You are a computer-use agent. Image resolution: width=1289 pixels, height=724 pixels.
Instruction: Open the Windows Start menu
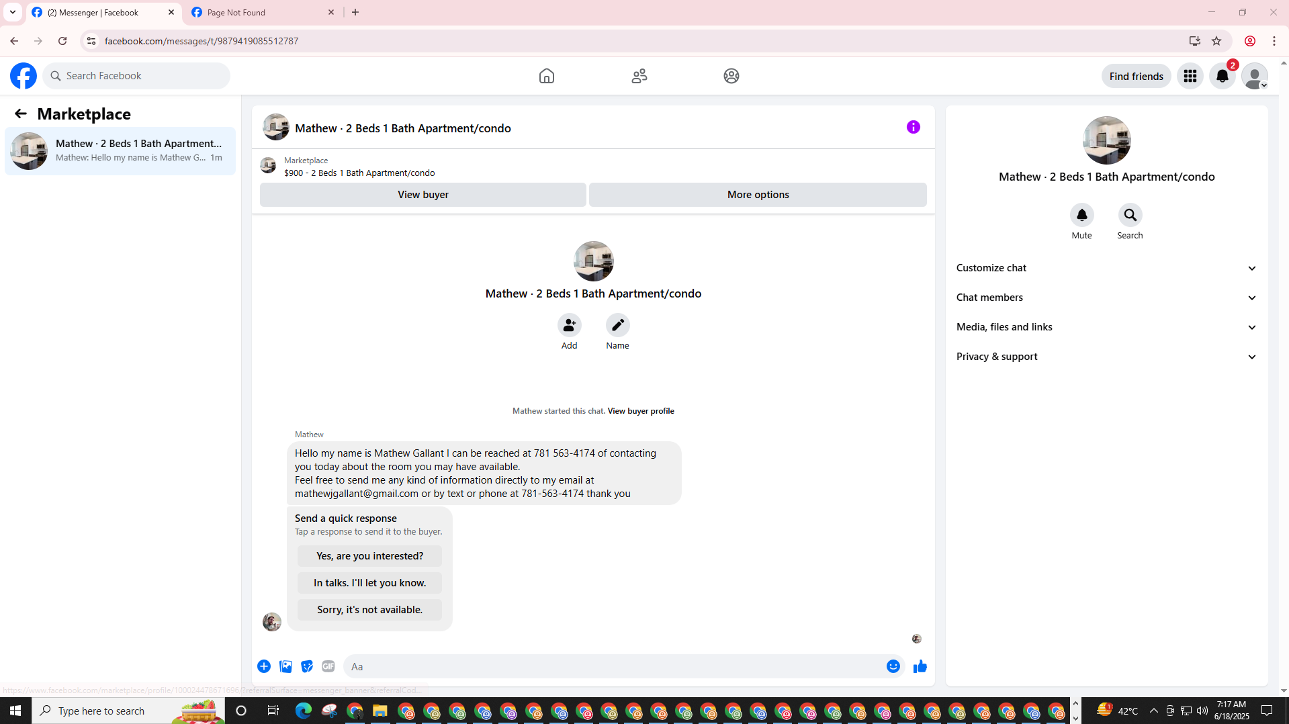pos(15,711)
